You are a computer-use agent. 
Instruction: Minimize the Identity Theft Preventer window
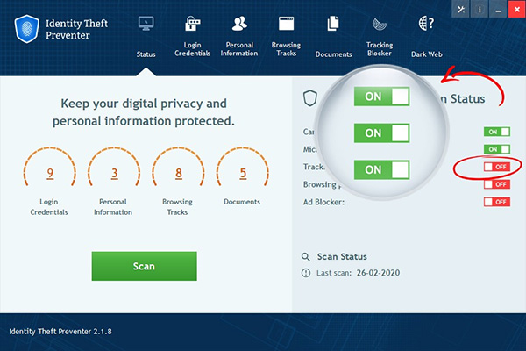(x=498, y=10)
